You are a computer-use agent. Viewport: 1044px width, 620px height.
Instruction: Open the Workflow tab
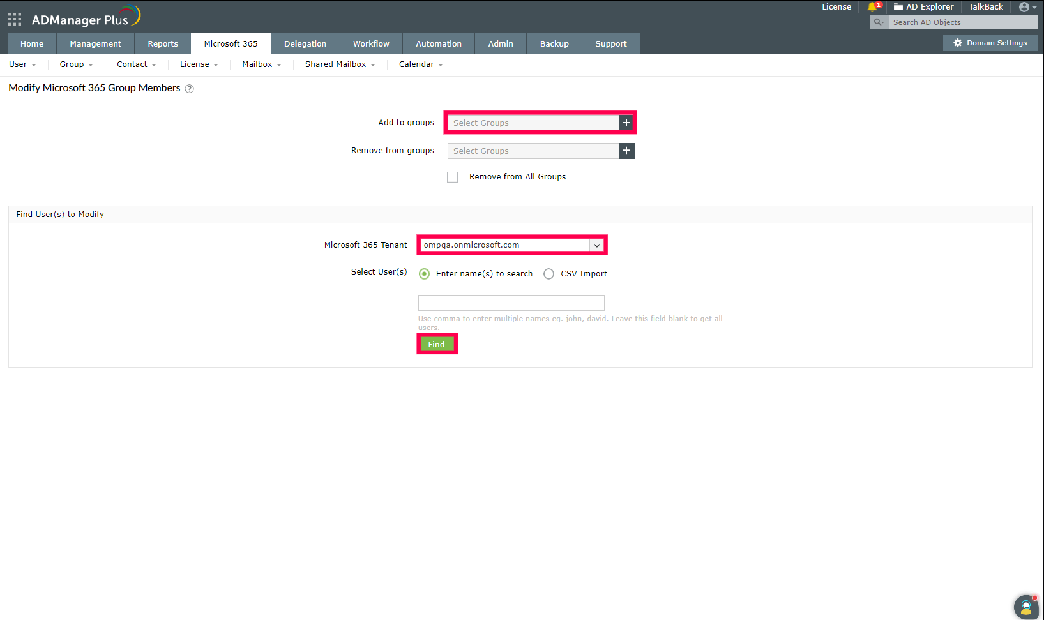pos(371,44)
